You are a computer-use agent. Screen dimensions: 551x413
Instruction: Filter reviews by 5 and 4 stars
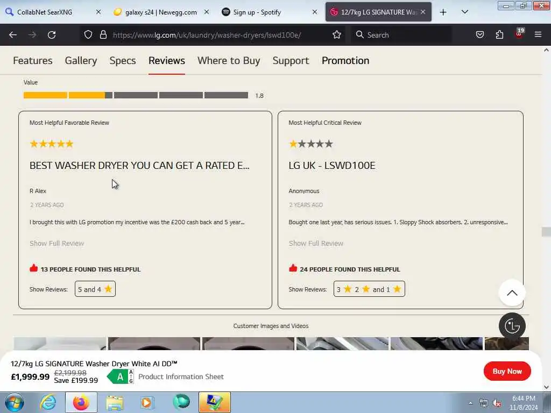click(95, 289)
